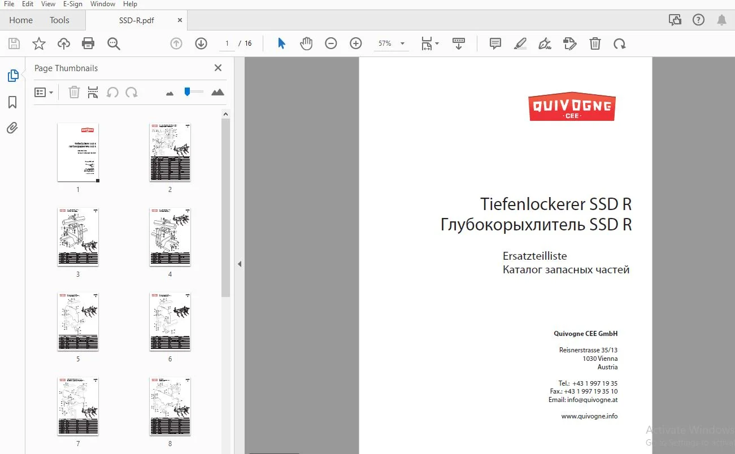Open the Help question mark icon
The width and height of the screenshot is (735, 454).
[698, 20]
